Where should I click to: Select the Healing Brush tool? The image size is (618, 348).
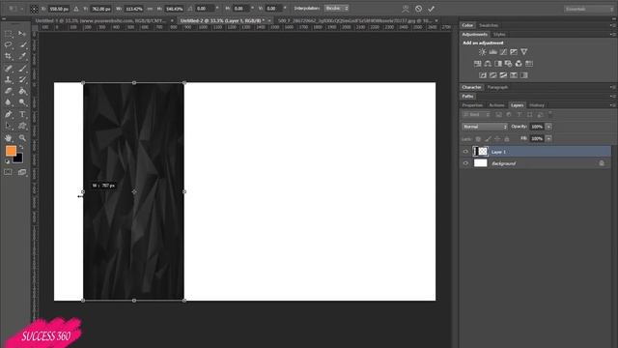(9, 69)
